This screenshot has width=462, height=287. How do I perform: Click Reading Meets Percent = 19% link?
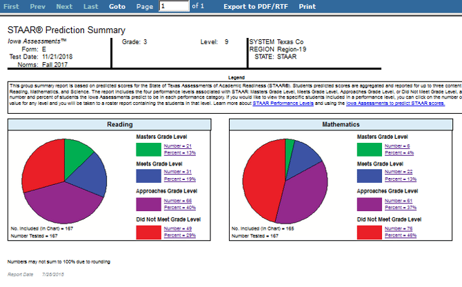coord(180,179)
